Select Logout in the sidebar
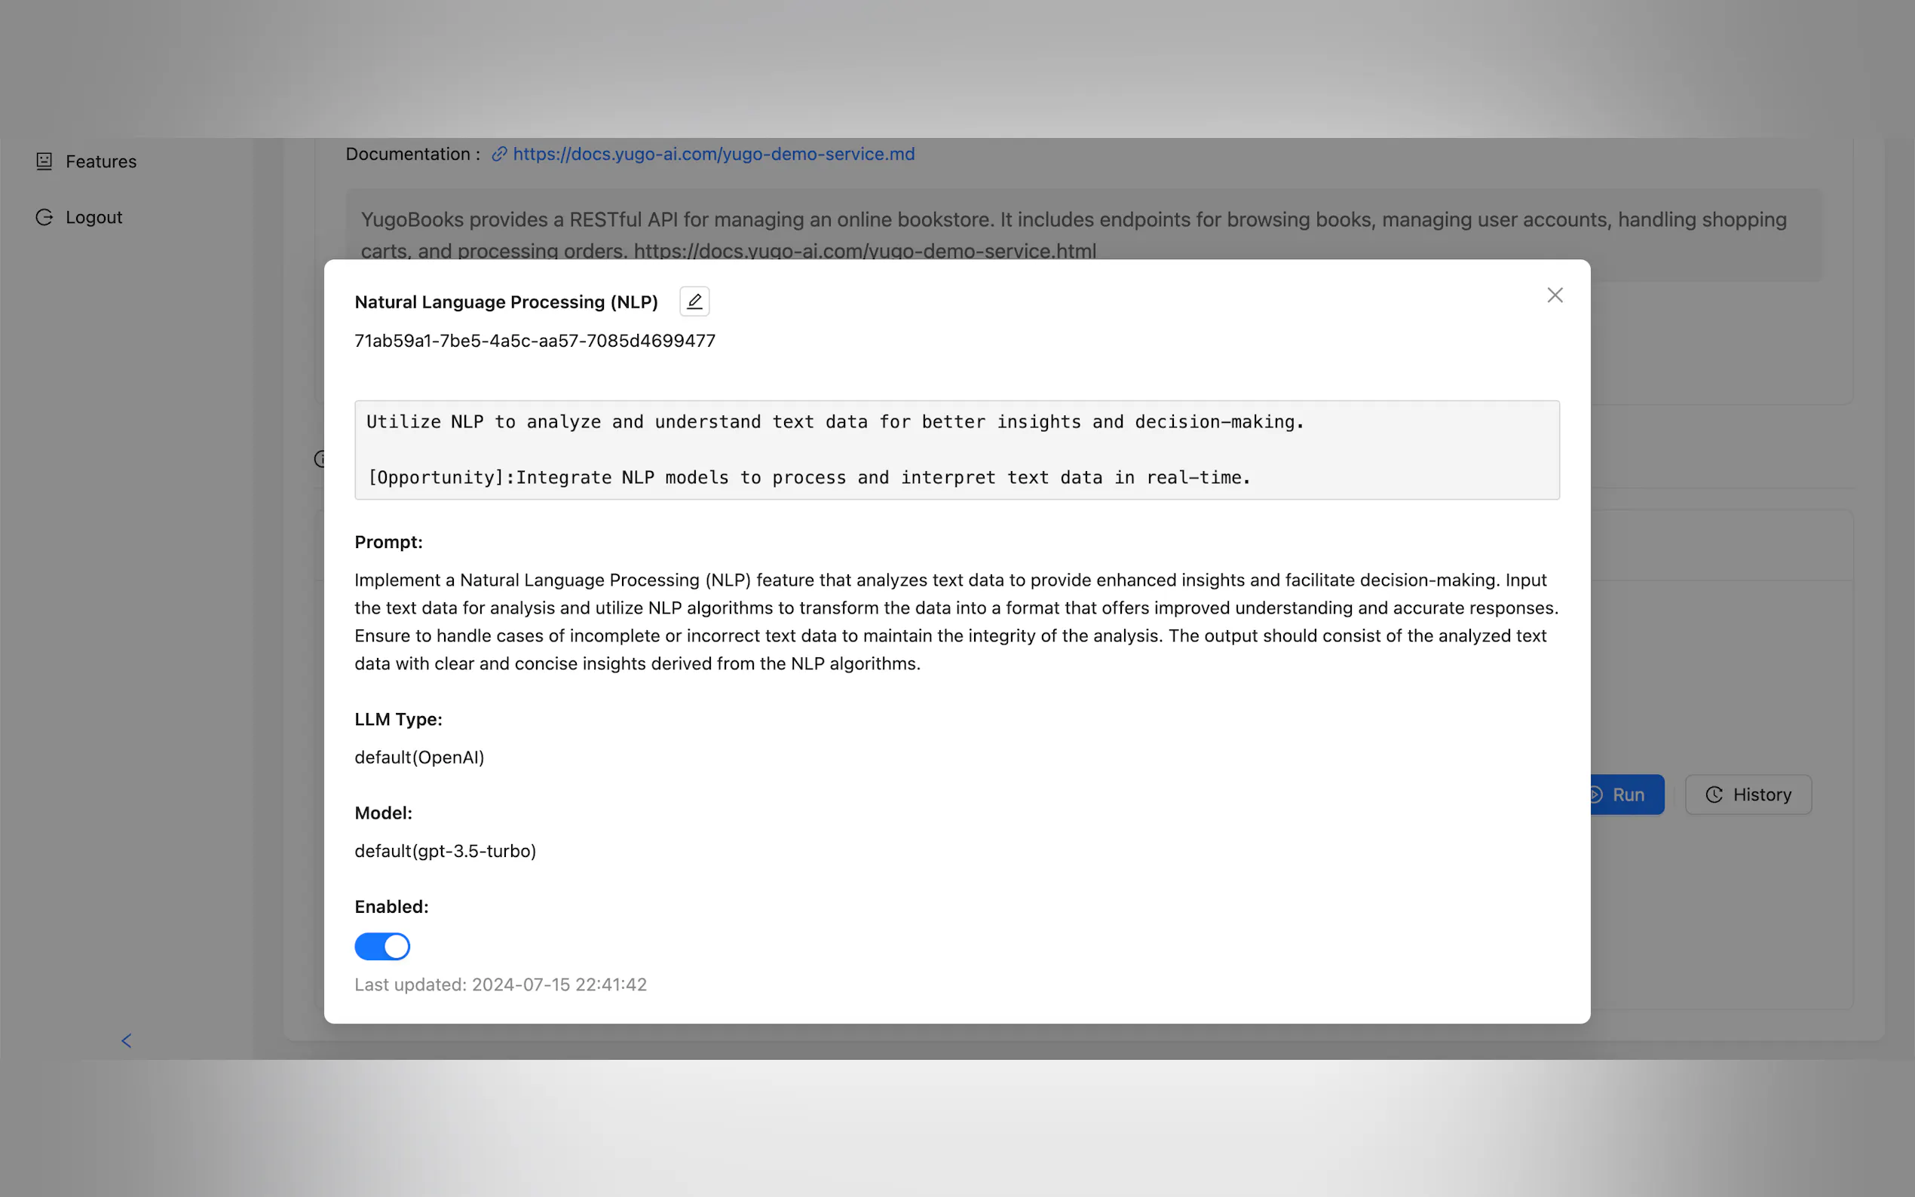The image size is (1915, 1197). (93, 218)
